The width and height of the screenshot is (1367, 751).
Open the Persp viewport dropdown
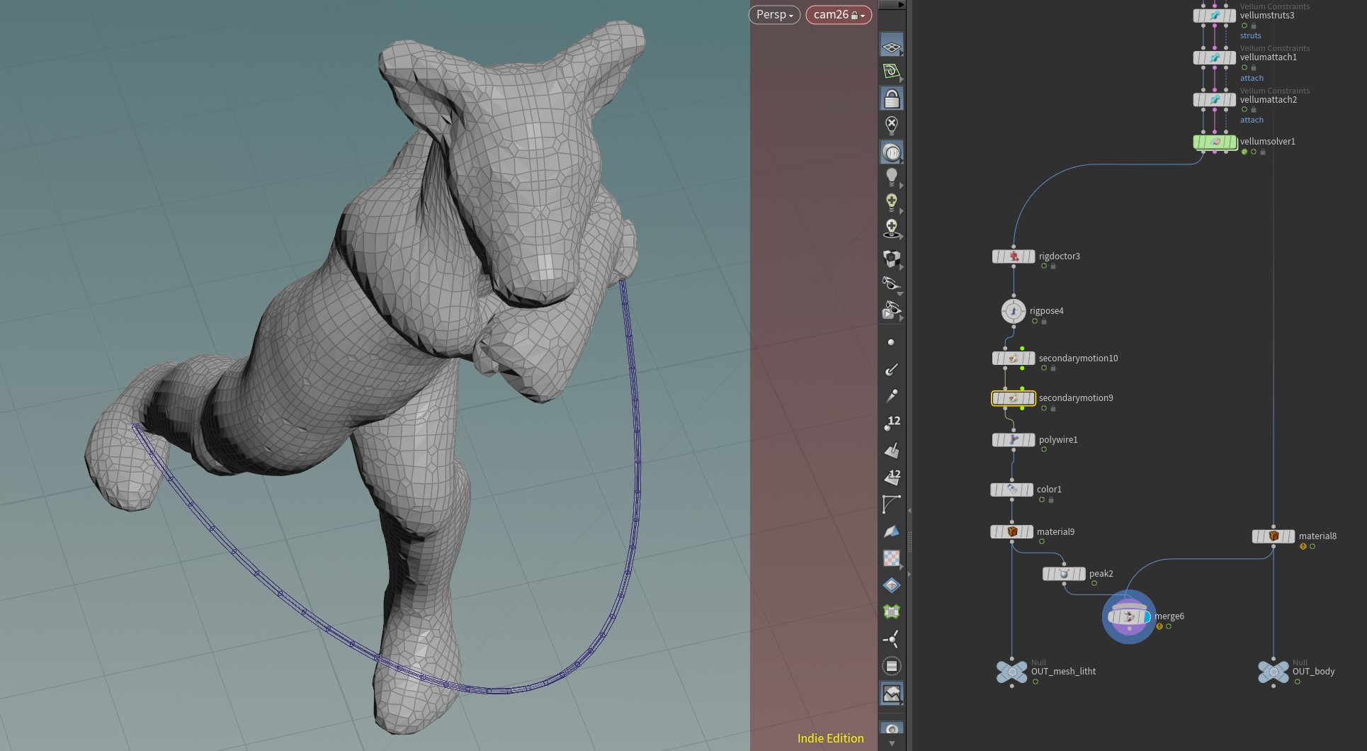click(774, 15)
